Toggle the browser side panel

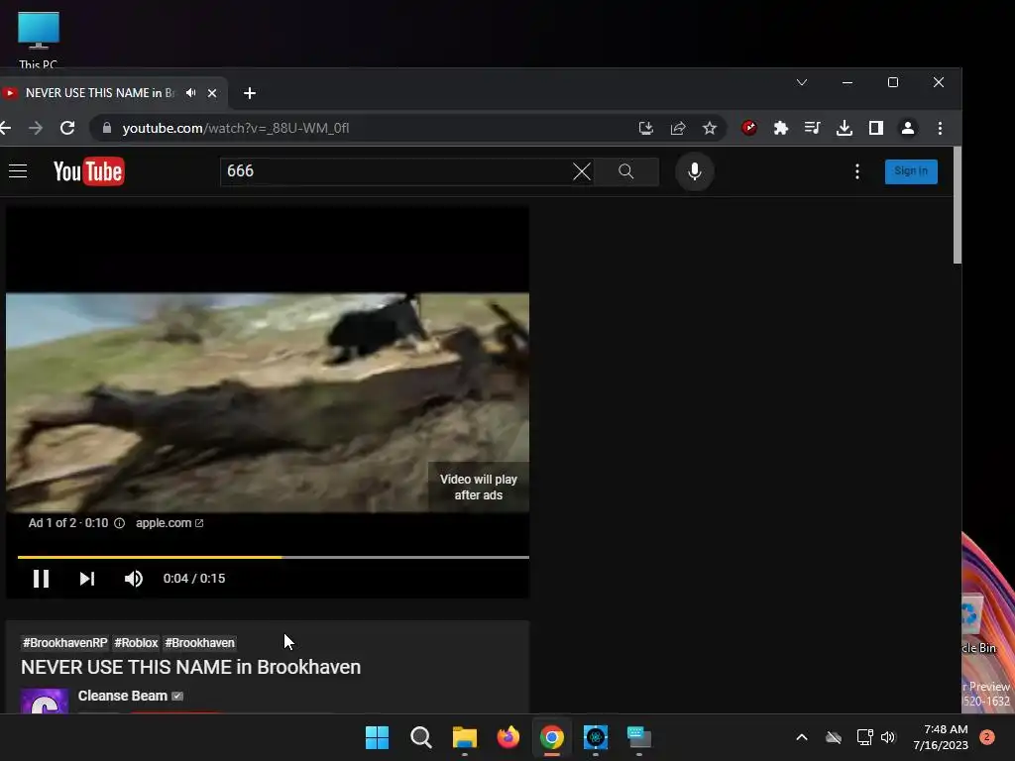[876, 128]
